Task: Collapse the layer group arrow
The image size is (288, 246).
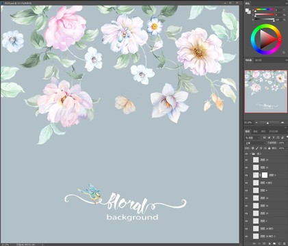Action: tap(250, 154)
